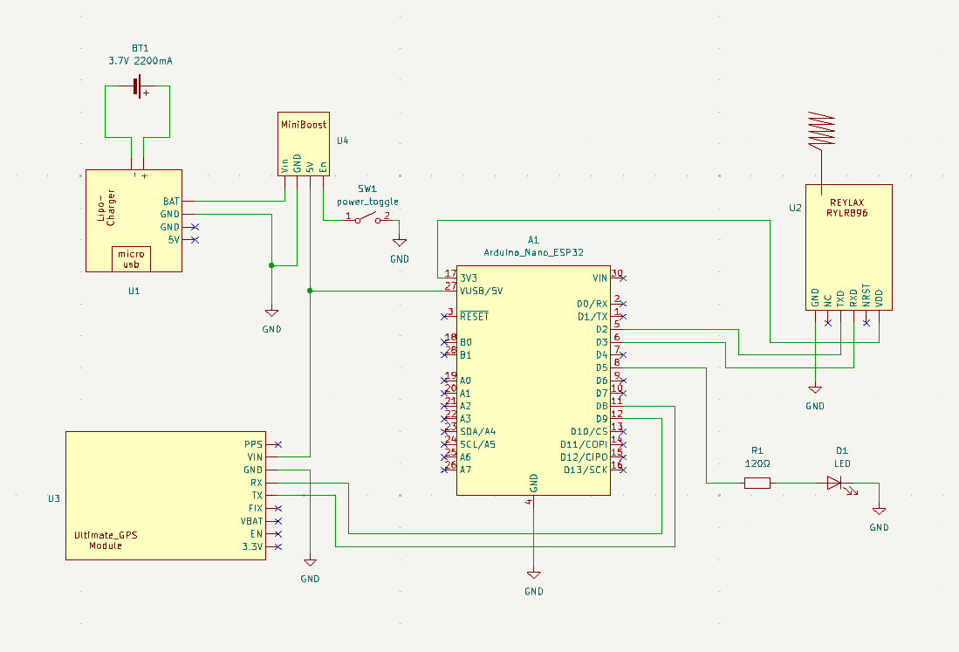Select the "U1" reference designator
The height and width of the screenshot is (652, 959).
[x=134, y=292]
